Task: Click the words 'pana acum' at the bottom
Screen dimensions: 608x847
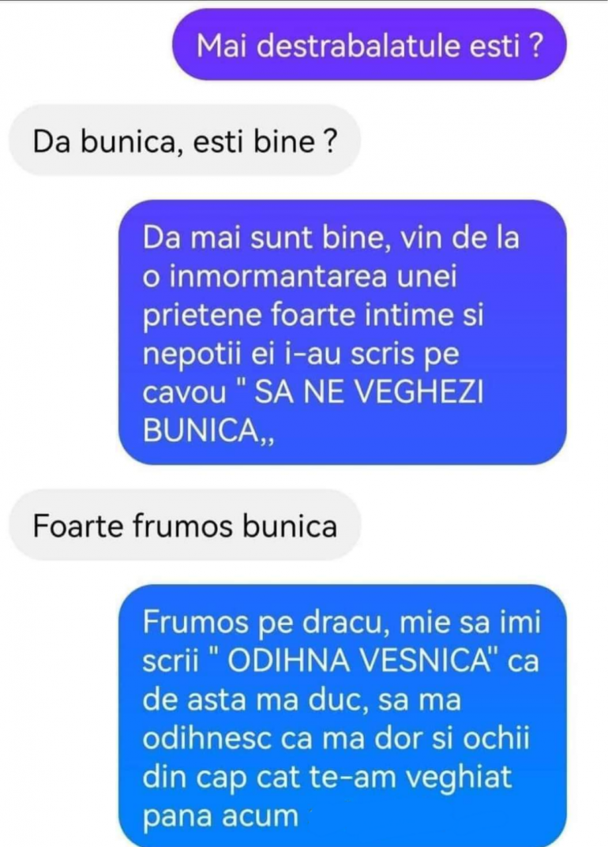Action: [220, 817]
